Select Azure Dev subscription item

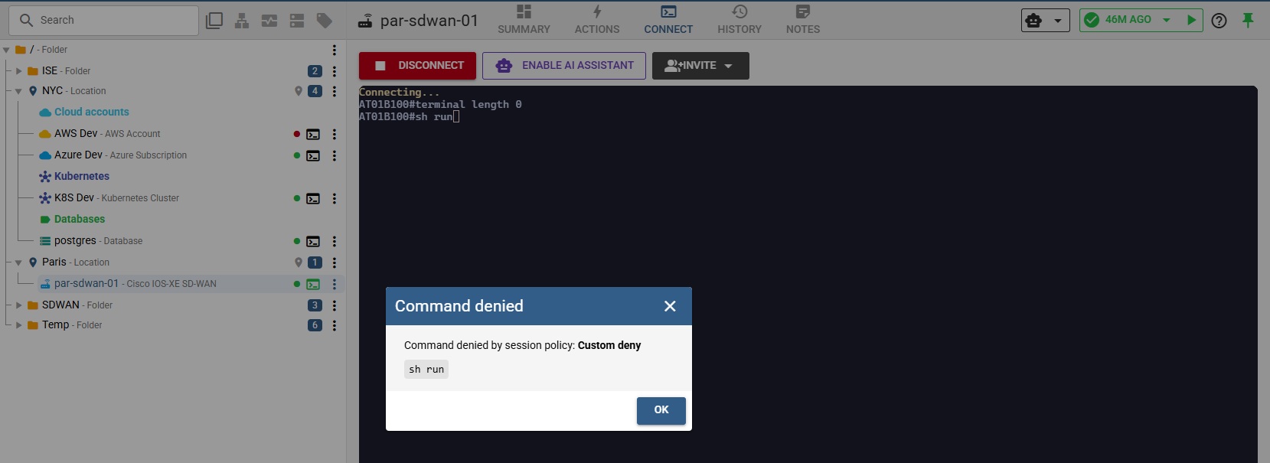(120, 155)
